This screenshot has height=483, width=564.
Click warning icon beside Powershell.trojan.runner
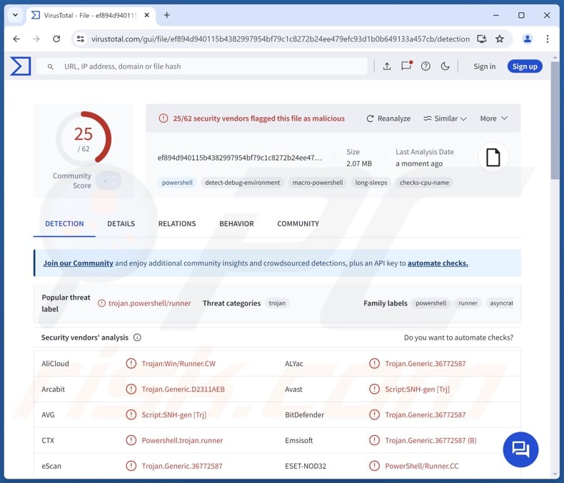coord(131,440)
